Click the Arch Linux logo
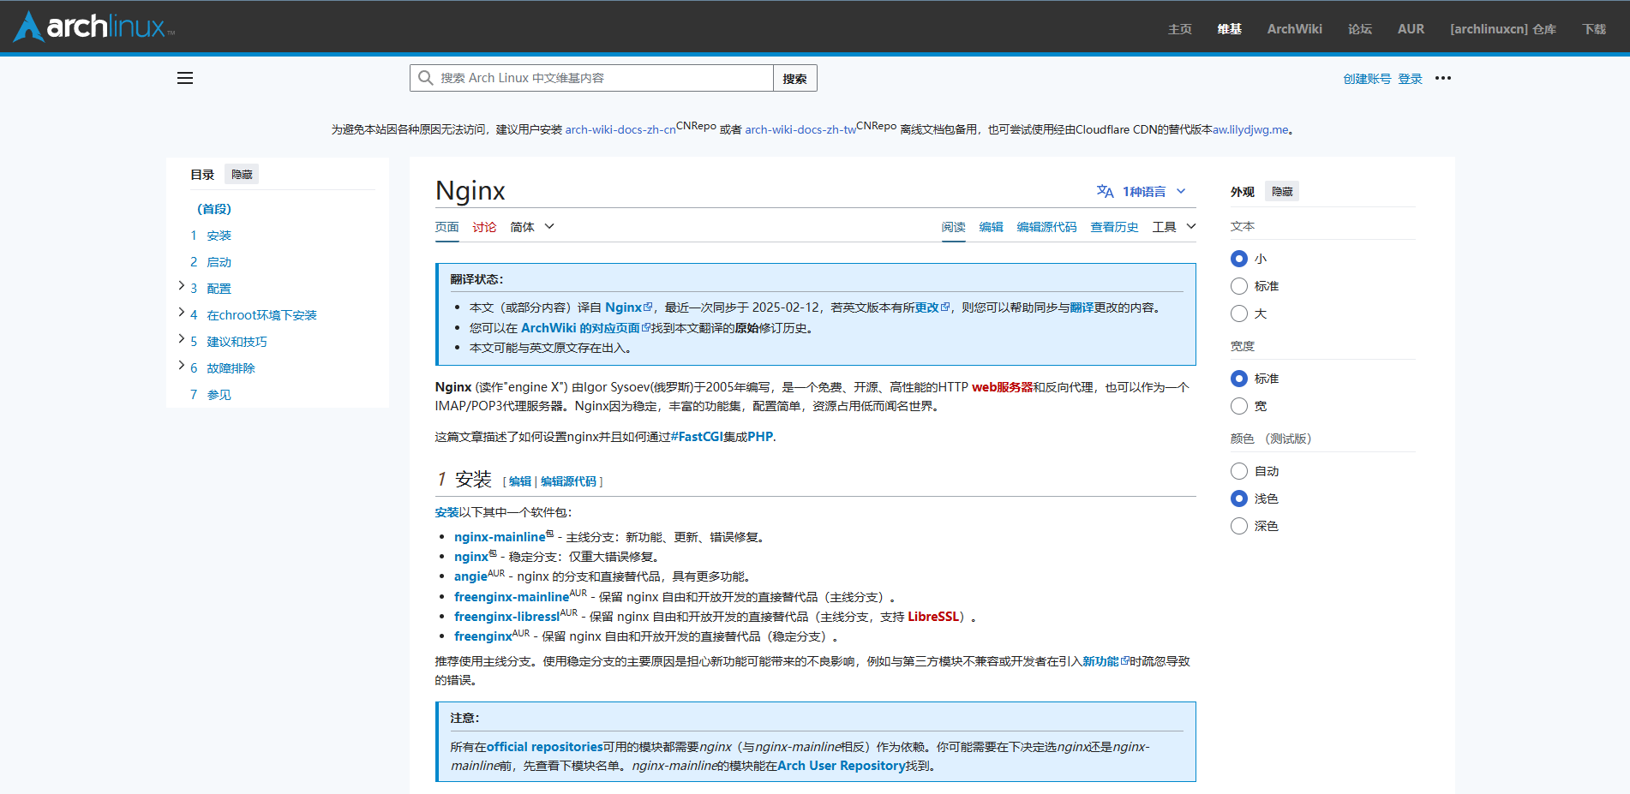 94,27
